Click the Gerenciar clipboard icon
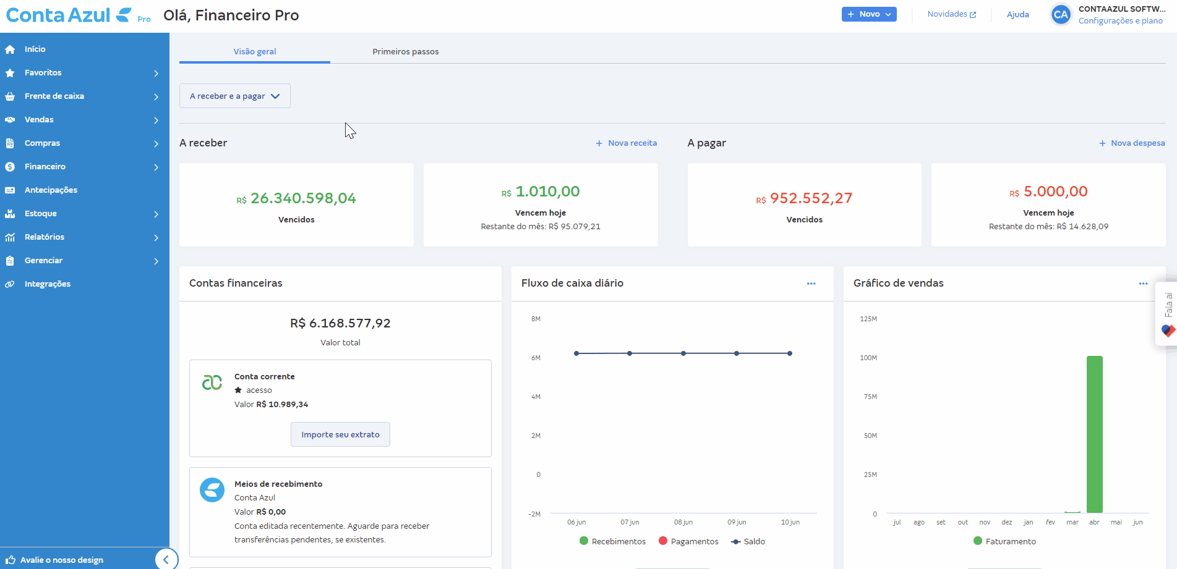Image resolution: width=1177 pixels, height=569 pixels. click(10, 261)
